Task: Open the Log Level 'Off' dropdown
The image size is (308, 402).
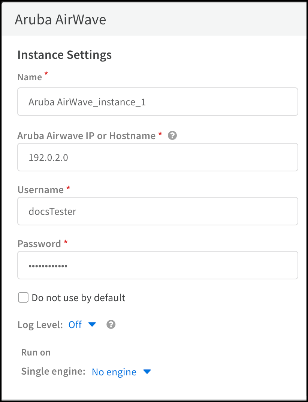Action: tap(75, 325)
